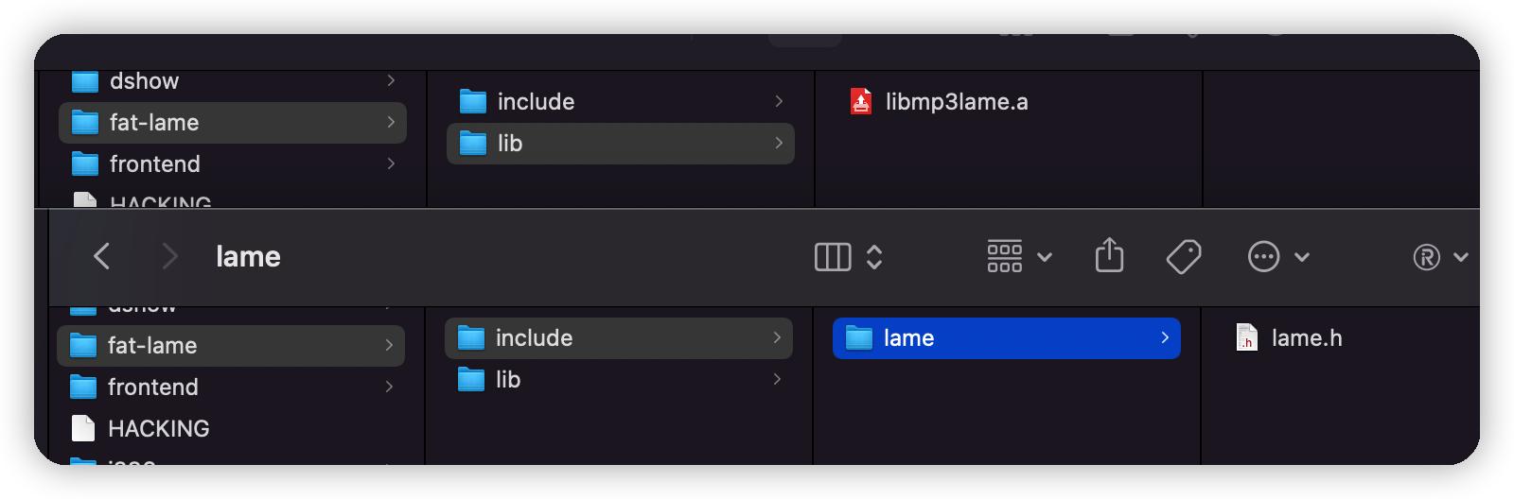
Task: Select the lame.h header file
Action: pos(1306,338)
